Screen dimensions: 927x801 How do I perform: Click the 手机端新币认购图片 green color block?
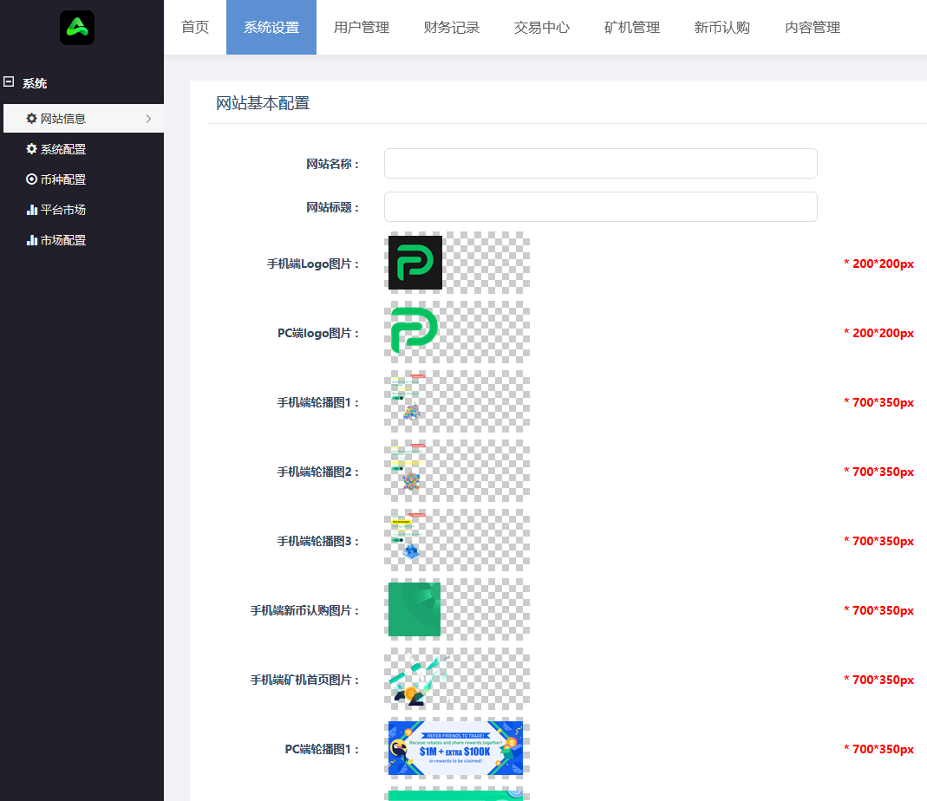[414, 609]
